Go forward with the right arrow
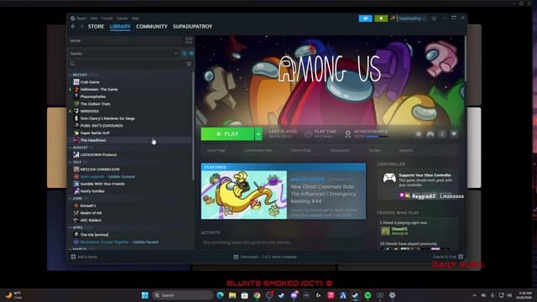Image resolution: width=537 pixels, height=302 pixels. click(x=82, y=26)
